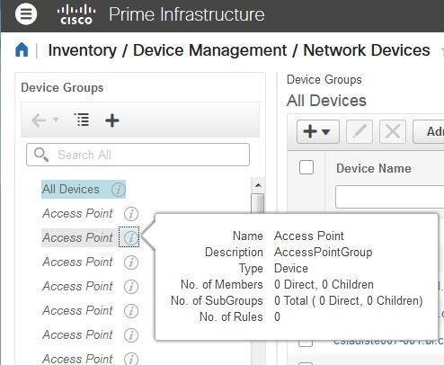Click tooltip description AccessPointGroup
The height and width of the screenshot is (365, 444).
pos(323,252)
